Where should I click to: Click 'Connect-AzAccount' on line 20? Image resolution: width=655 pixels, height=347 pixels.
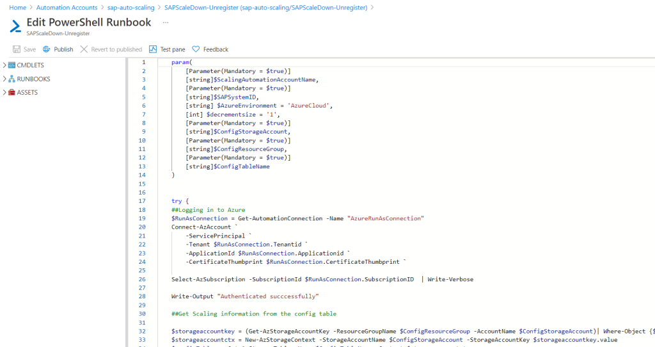pos(201,227)
